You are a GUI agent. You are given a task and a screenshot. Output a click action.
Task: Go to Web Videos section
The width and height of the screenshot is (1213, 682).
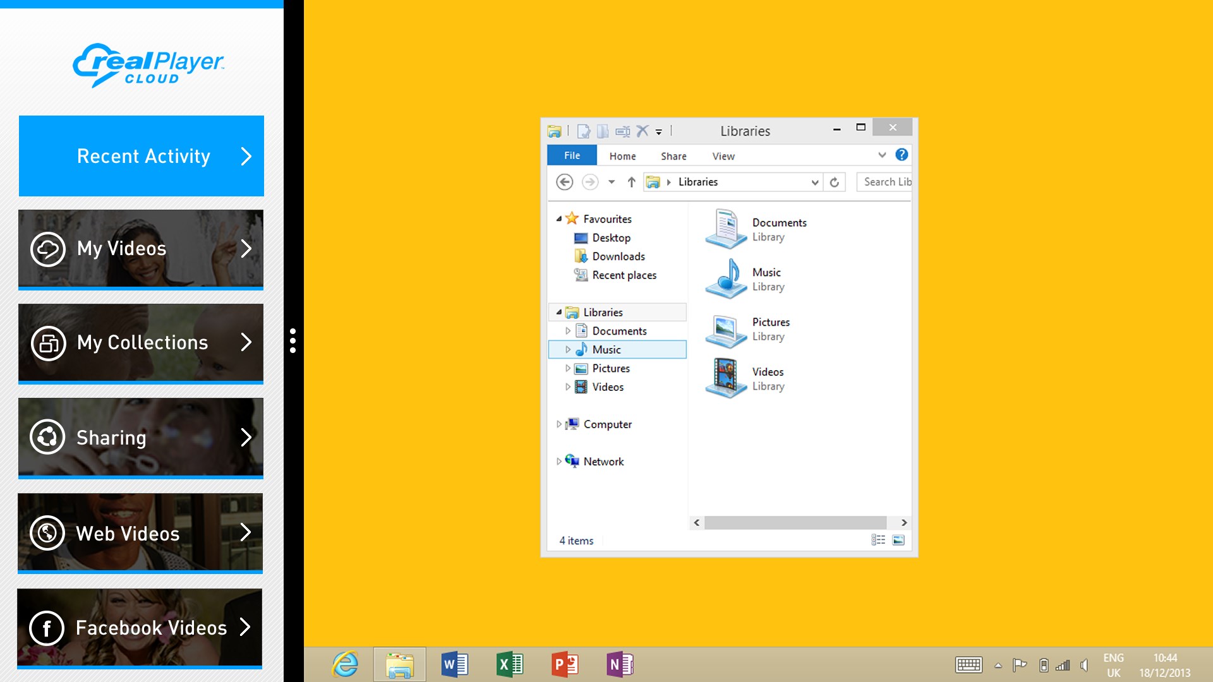pos(140,533)
